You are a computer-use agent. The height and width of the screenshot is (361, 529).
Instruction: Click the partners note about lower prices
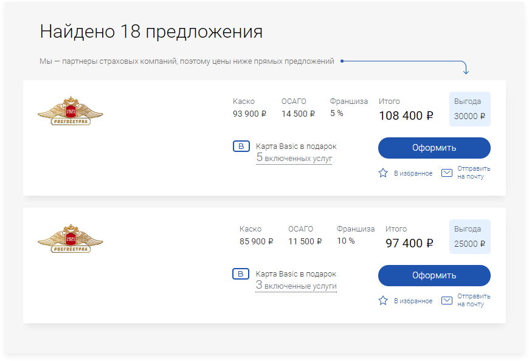pyautogui.click(x=186, y=61)
